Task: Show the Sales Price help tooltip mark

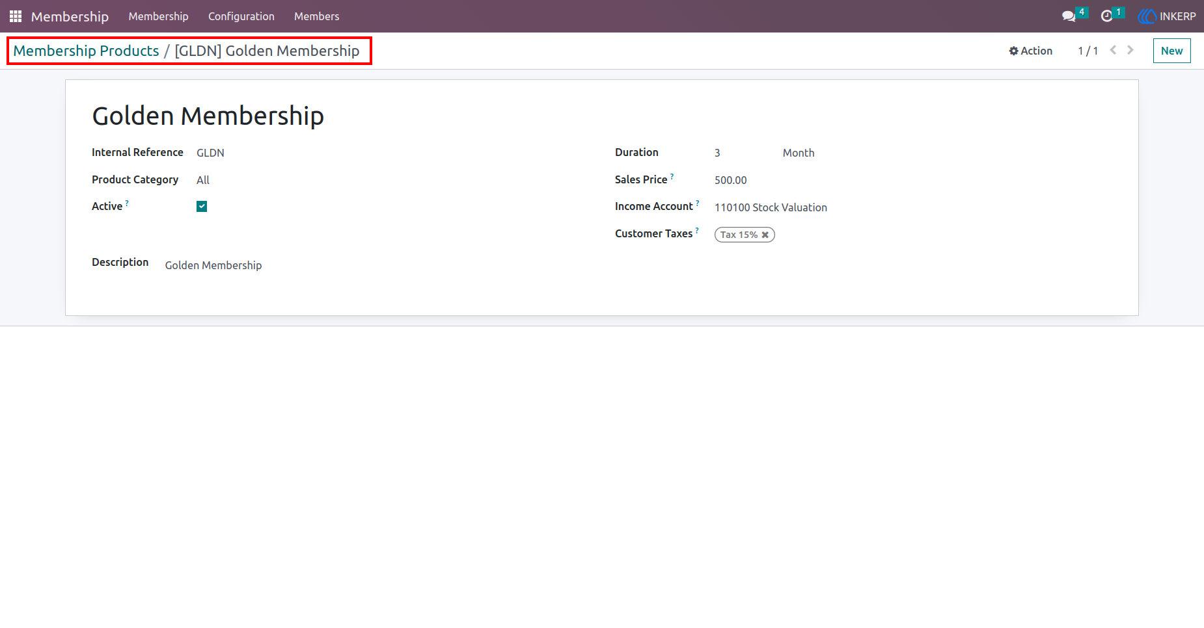Action: point(672,176)
